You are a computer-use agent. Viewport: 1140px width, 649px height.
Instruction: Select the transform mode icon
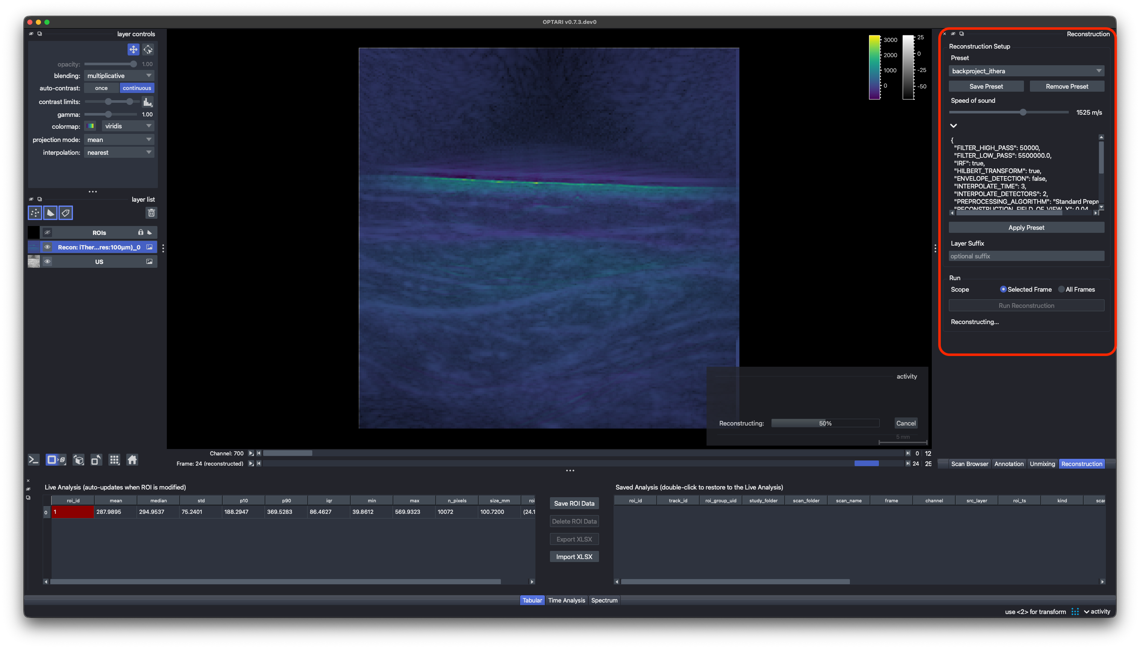point(148,49)
